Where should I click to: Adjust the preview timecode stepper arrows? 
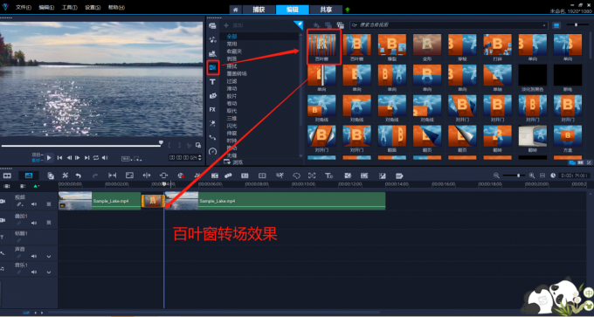point(200,157)
